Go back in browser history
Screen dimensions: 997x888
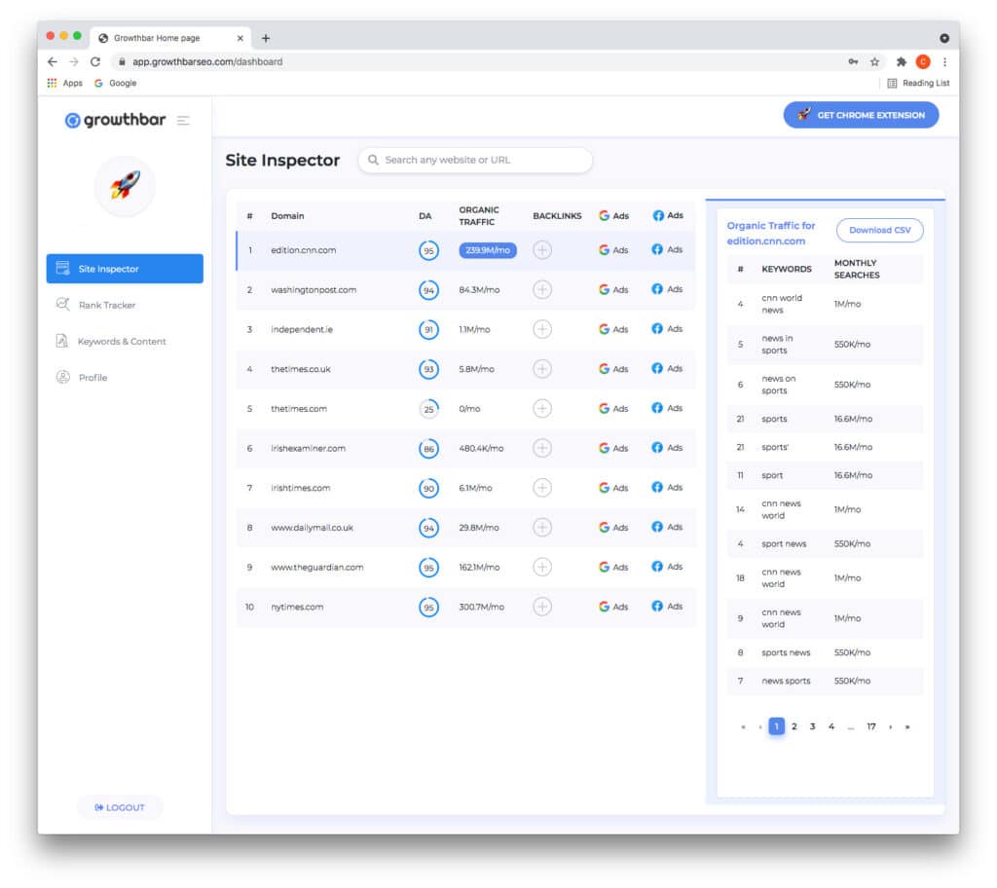click(53, 61)
